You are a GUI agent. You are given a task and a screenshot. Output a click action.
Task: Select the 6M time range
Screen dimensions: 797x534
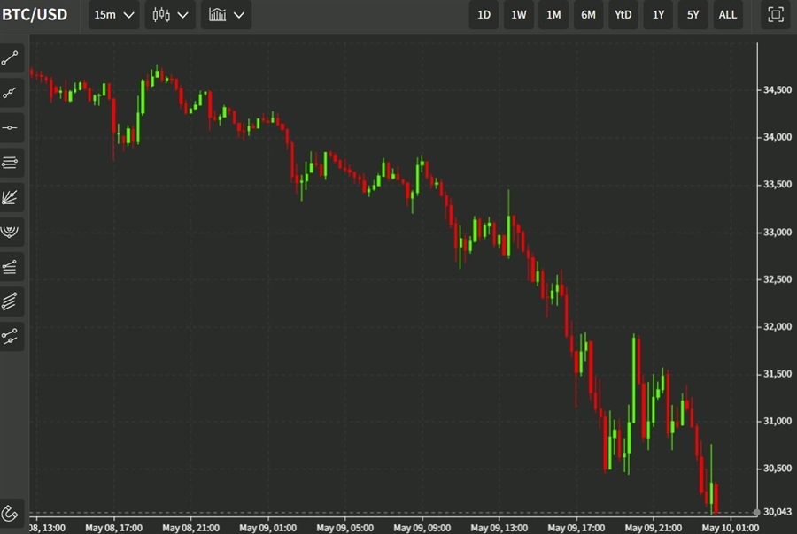coord(588,15)
